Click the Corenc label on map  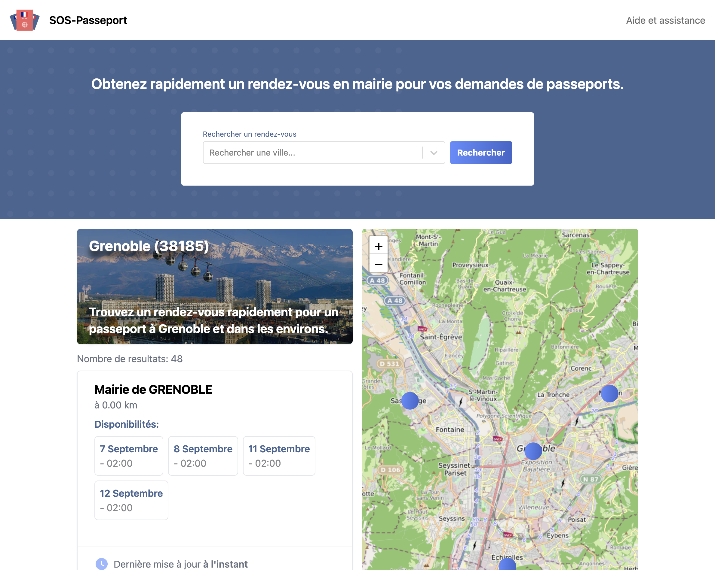tap(581, 368)
